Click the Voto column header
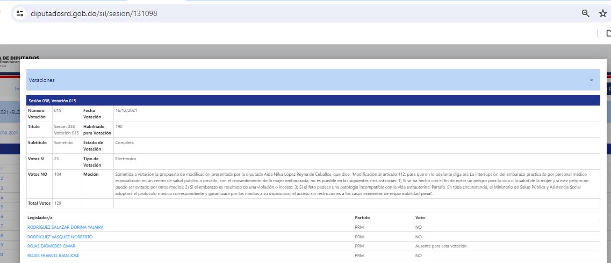The height and width of the screenshot is (263, 611). [420, 218]
